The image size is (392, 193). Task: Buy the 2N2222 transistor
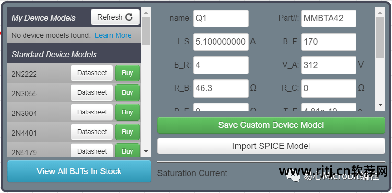(127, 73)
